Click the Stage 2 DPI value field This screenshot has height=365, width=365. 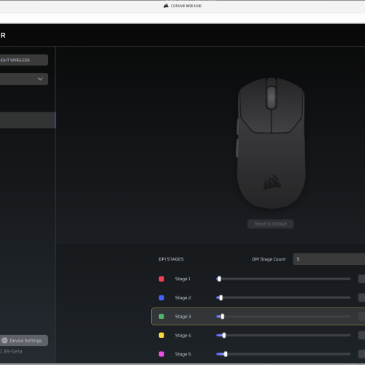tap(361, 298)
